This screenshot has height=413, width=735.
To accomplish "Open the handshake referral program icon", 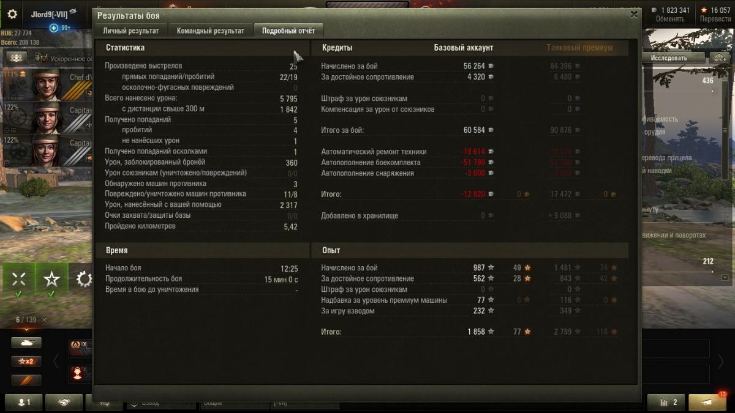I will (63, 402).
